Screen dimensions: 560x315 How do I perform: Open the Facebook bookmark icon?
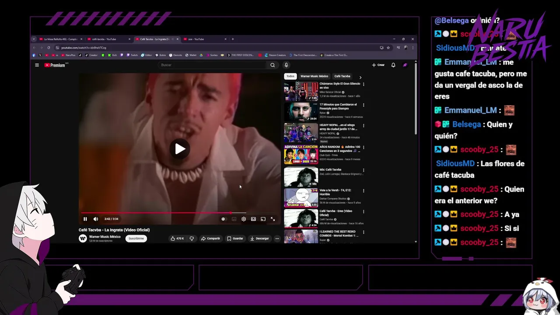(34, 55)
